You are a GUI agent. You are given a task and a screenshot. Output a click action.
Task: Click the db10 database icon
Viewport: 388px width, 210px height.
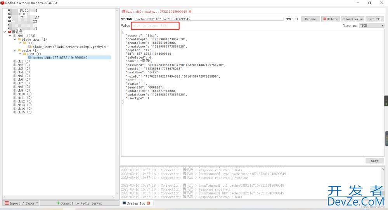point(15,94)
